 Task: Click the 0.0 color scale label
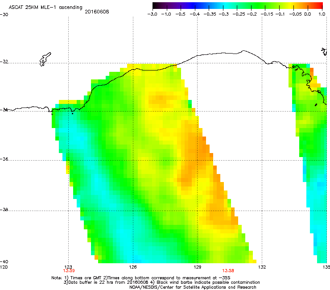(x=308, y=14)
